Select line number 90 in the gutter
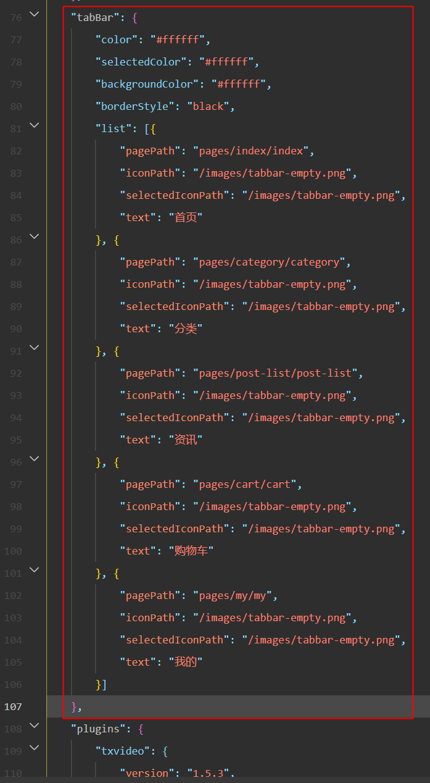Viewport: 430px width, 783px height. [x=16, y=329]
